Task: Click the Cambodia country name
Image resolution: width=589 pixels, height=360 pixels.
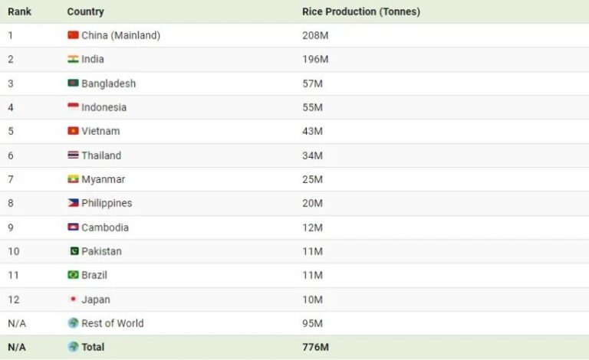Action: pos(105,227)
